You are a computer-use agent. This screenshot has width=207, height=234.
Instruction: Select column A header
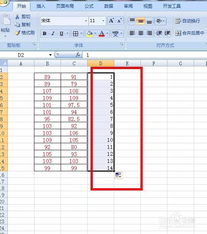coord(21,63)
